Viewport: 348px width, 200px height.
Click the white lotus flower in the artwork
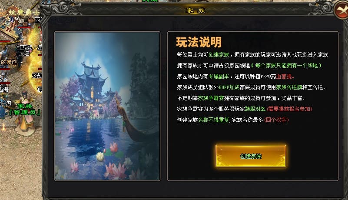[x=100, y=157]
